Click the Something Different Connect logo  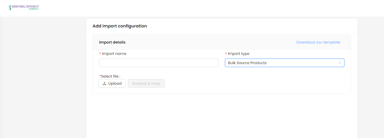pos(24,7)
